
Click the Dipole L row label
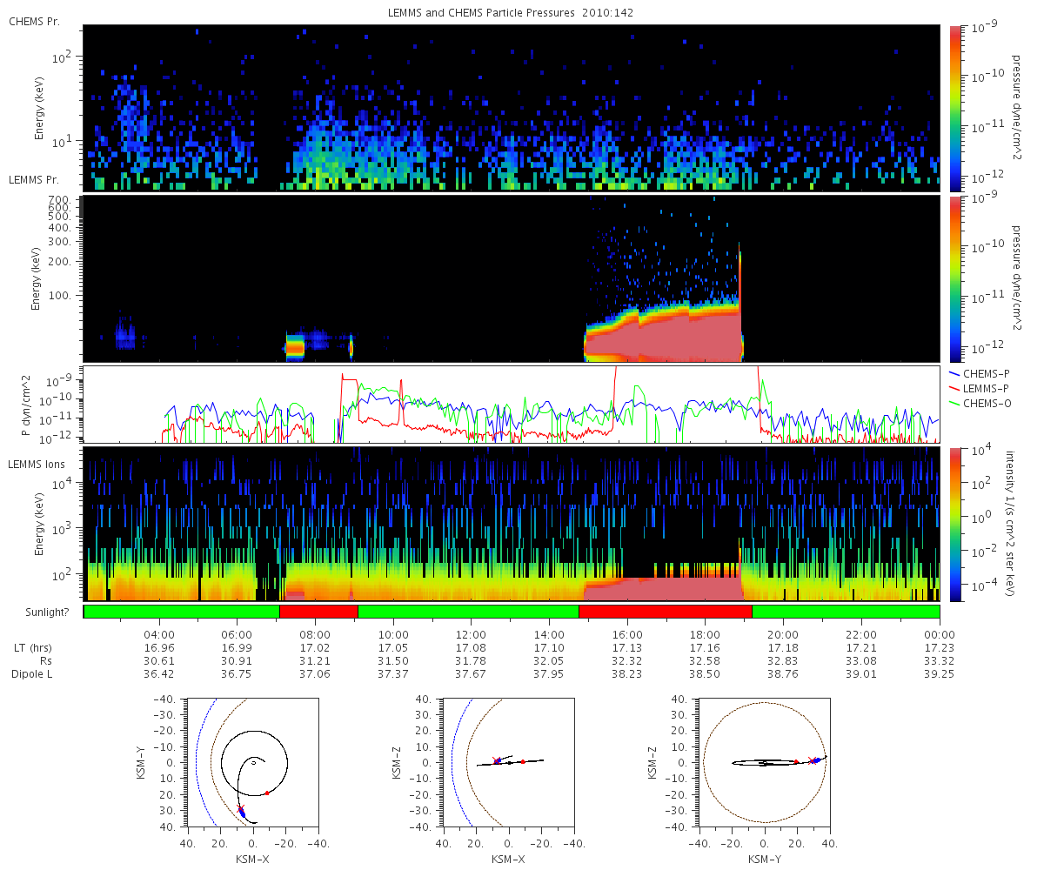click(31, 674)
